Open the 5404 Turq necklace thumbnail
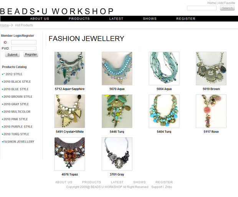The width and height of the screenshot is (238, 197). tap(164, 111)
